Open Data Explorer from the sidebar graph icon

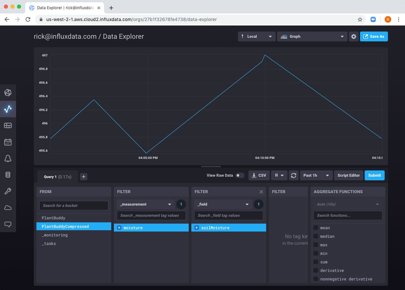(x=8, y=109)
